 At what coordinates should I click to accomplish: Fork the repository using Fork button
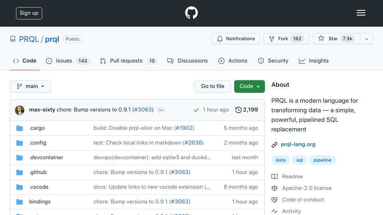(x=286, y=39)
